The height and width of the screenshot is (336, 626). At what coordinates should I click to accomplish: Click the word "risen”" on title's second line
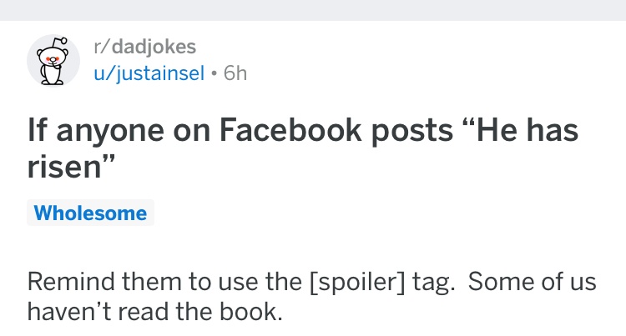(71, 167)
